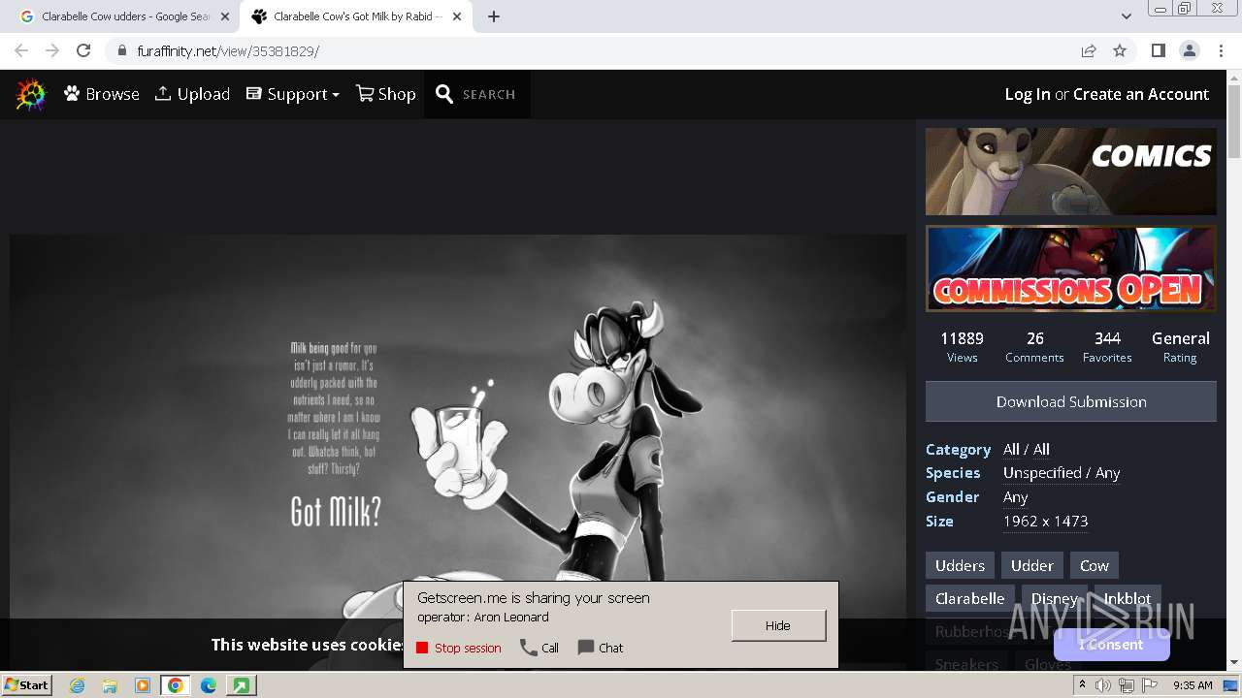Select the Cow tag
1242x698 pixels.
[1094, 565]
